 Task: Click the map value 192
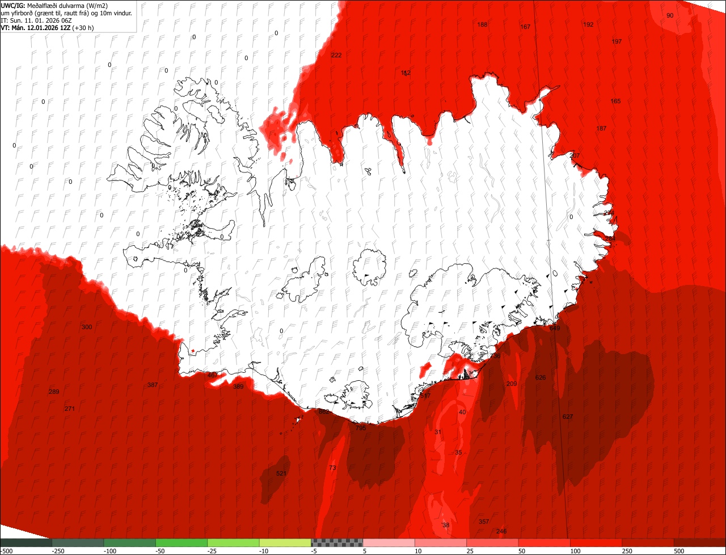pos(589,24)
